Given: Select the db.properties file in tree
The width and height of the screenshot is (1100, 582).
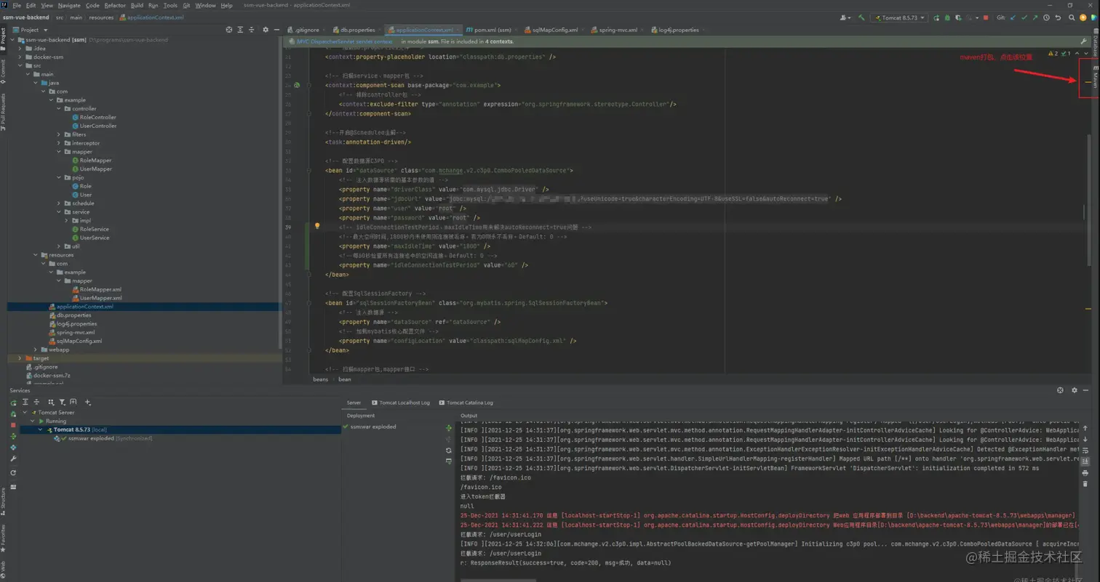Looking at the screenshot, I should (x=73, y=315).
